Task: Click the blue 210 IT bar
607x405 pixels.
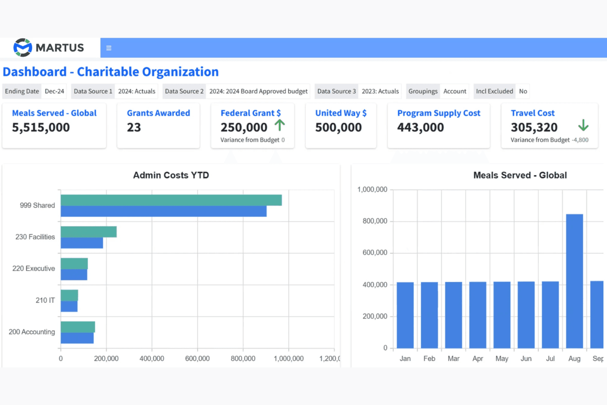Action: [69, 306]
